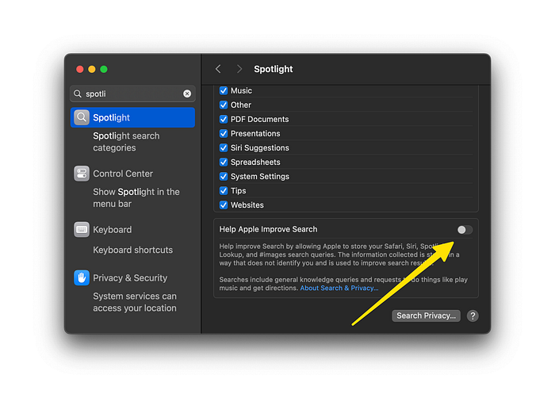Uncheck the Tips checkbox
The width and height of the screenshot is (555, 409).
[x=224, y=191]
